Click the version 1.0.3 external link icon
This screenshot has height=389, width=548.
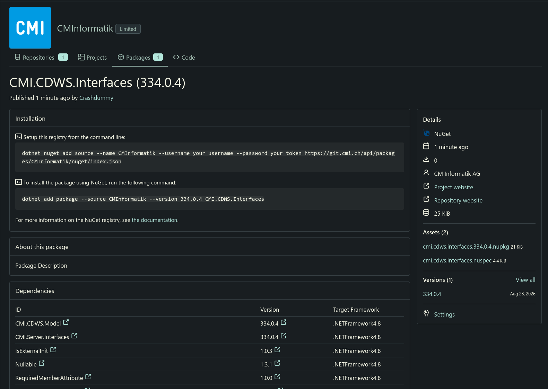tap(277, 350)
